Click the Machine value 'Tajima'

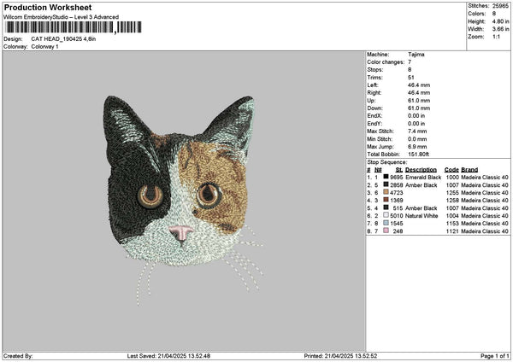click(x=416, y=55)
